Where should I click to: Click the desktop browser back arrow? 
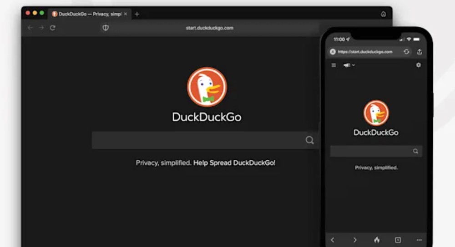[x=30, y=28]
